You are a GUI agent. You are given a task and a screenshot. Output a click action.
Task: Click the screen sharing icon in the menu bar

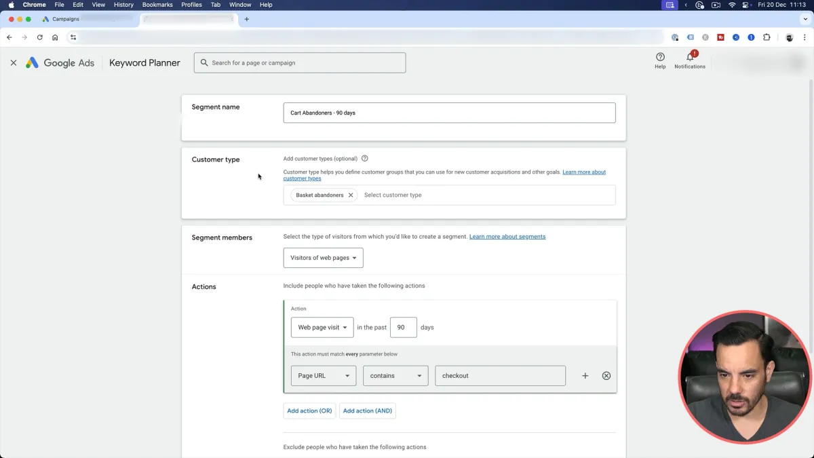click(x=670, y=5)
